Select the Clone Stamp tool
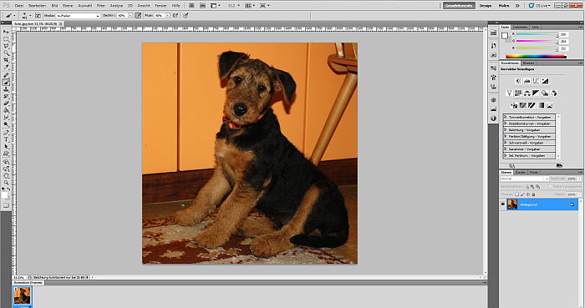 coord(6,89)
